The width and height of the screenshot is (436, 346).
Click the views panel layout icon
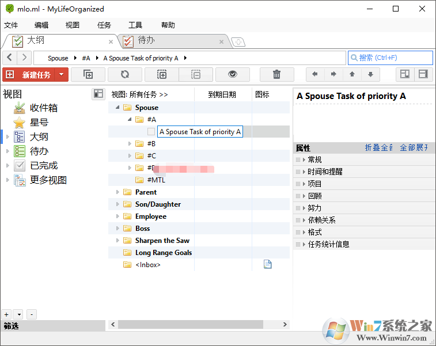coord(98,94)
